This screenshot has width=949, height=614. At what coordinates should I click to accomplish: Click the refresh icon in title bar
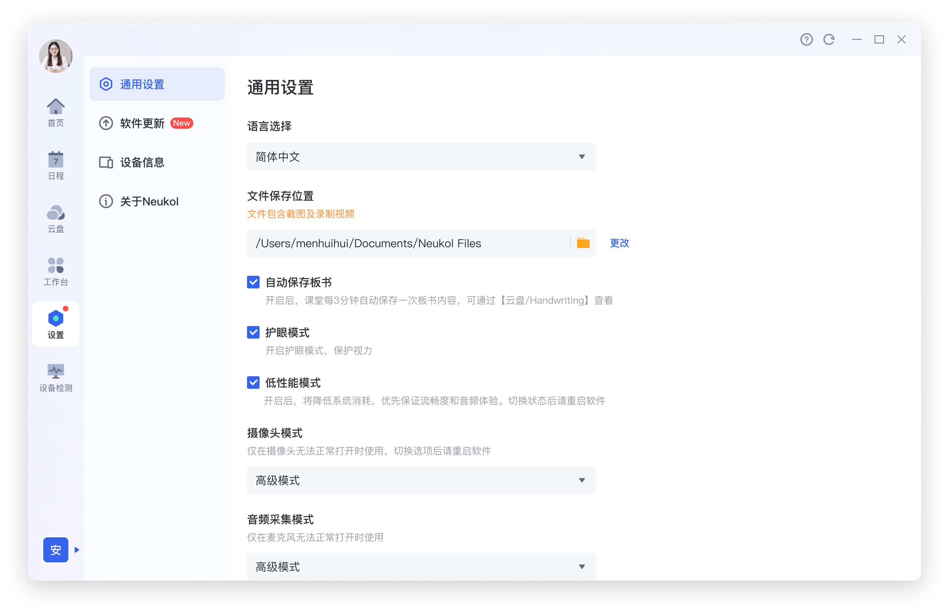pyautogui.click(x=829, y=39)
